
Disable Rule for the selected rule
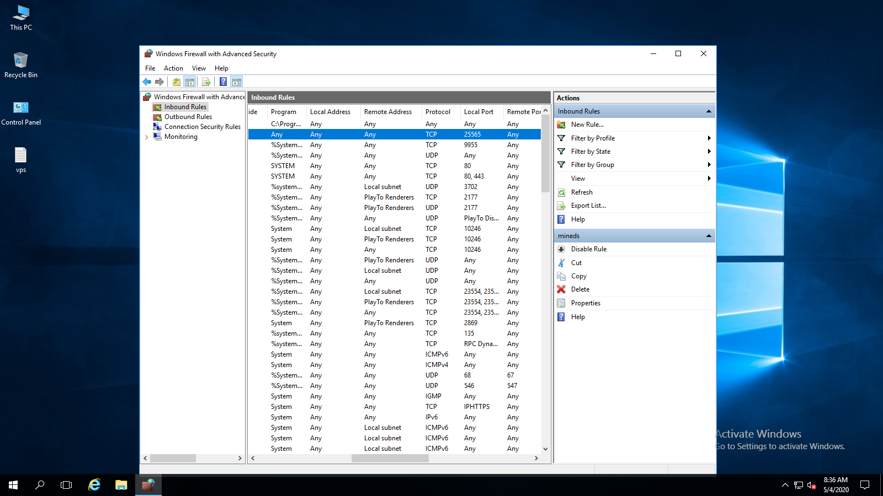588,249
